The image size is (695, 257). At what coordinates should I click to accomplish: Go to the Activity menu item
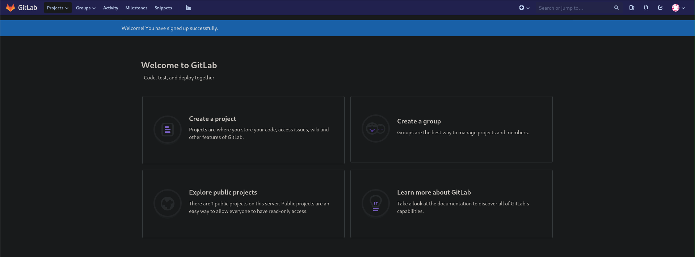click(111, 8)
